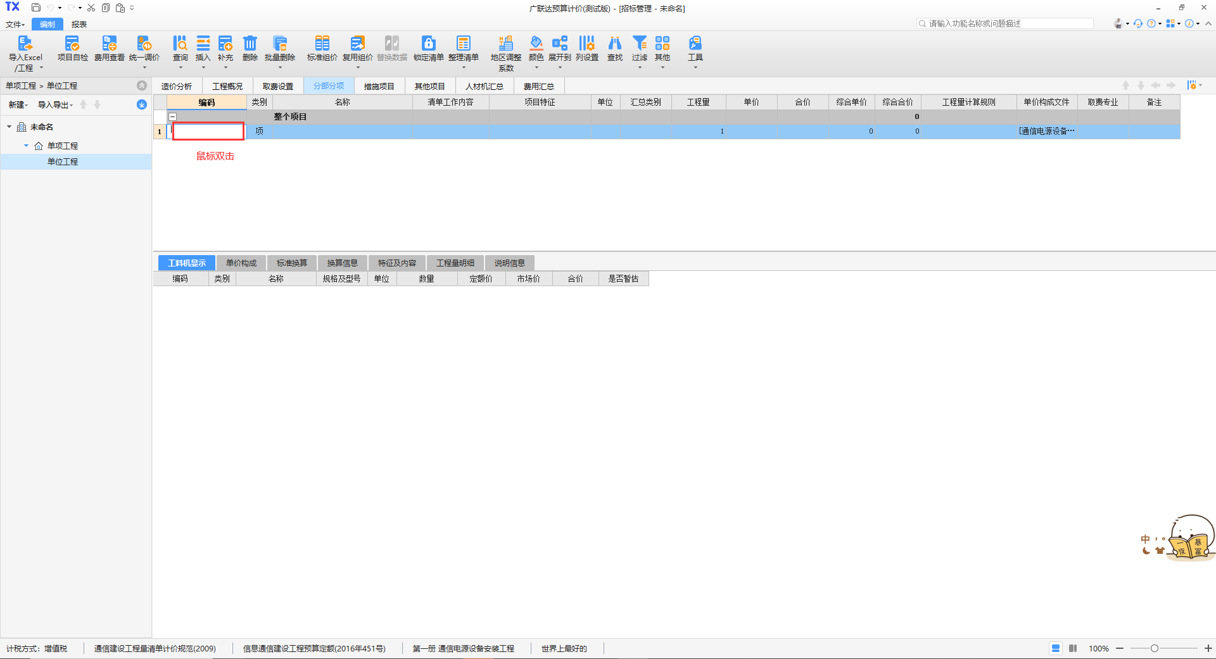The height and width of the screenshot is (659, 1216).
Task: Click the 导入Excel/工程 import icon
Action: (25, 44)
